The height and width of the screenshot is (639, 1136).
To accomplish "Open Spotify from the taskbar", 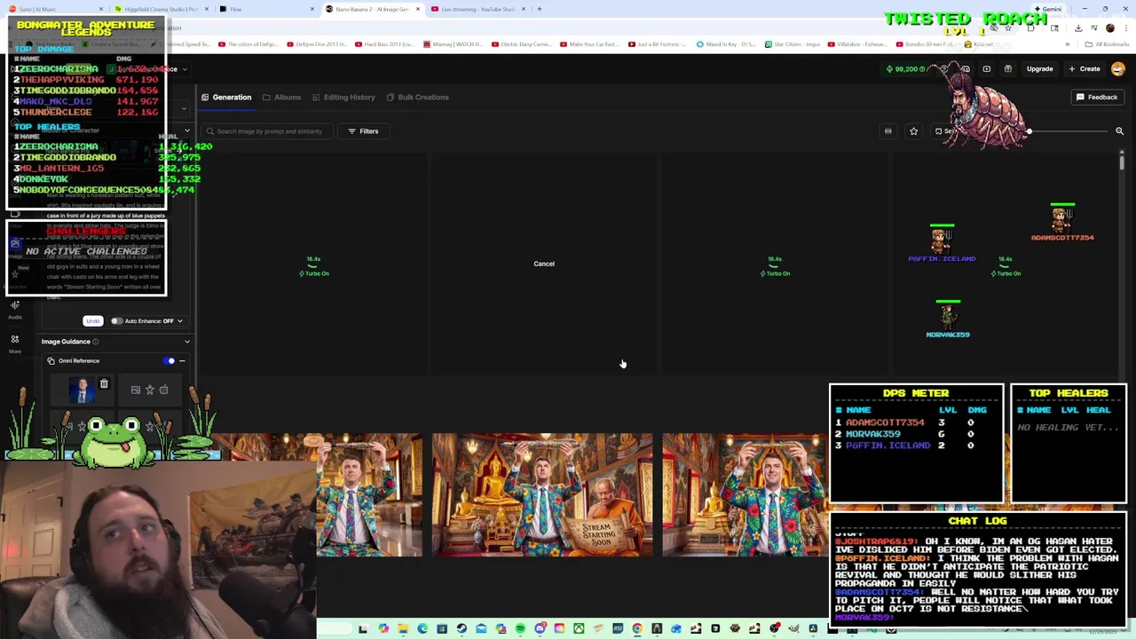I will click(520, 629).
